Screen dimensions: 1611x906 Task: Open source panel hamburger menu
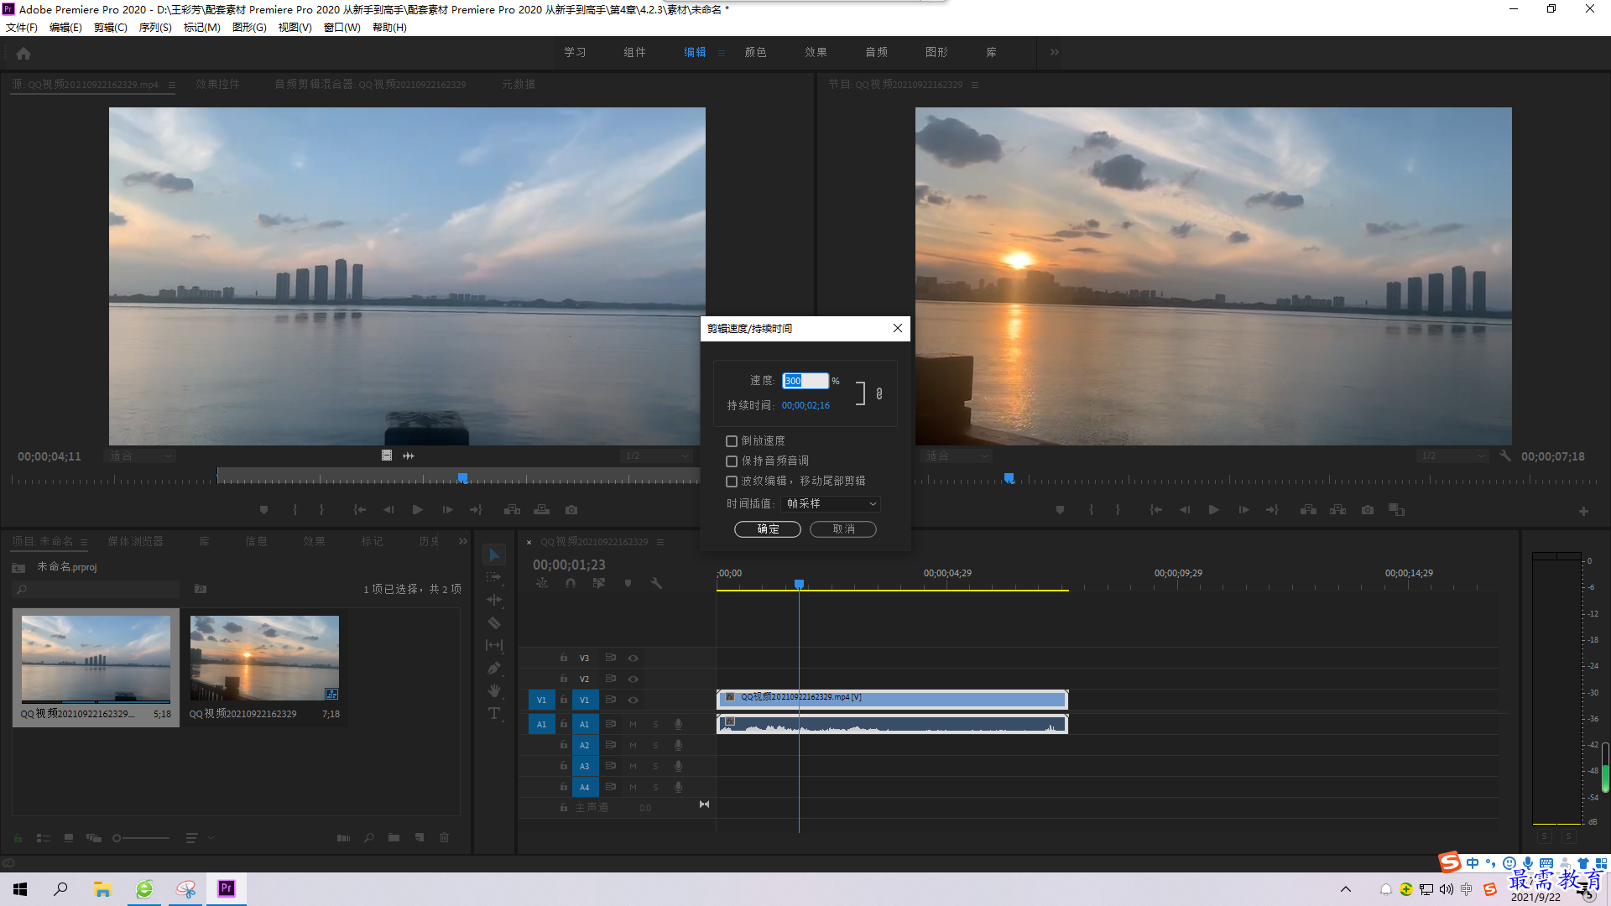pos(172,85)
